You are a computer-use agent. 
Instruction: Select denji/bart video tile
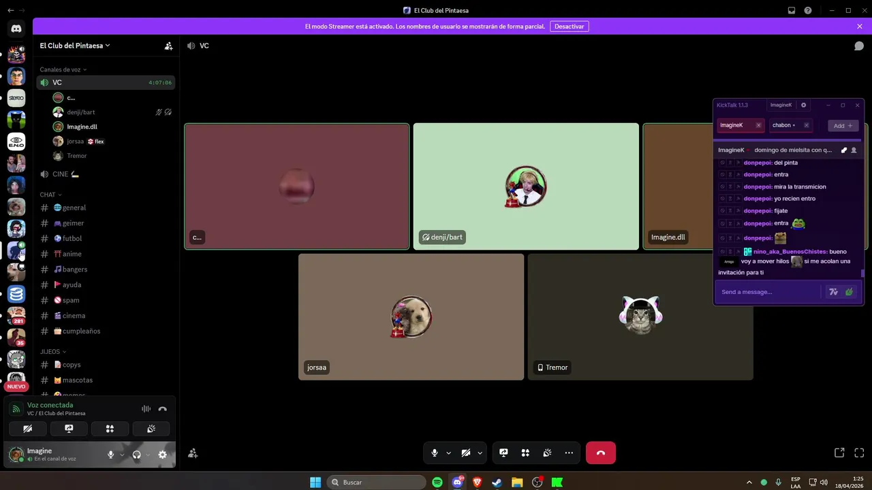tap(526, 186)
